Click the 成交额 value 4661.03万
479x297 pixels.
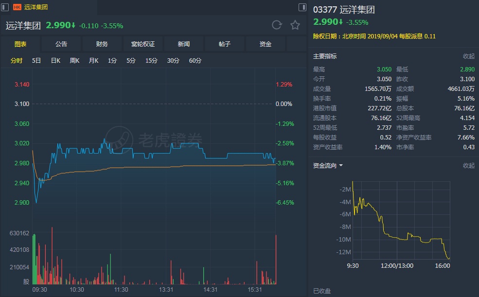click(x=461, y=89)
